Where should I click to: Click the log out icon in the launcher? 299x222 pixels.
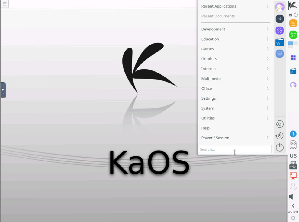[x=280, y=124]
